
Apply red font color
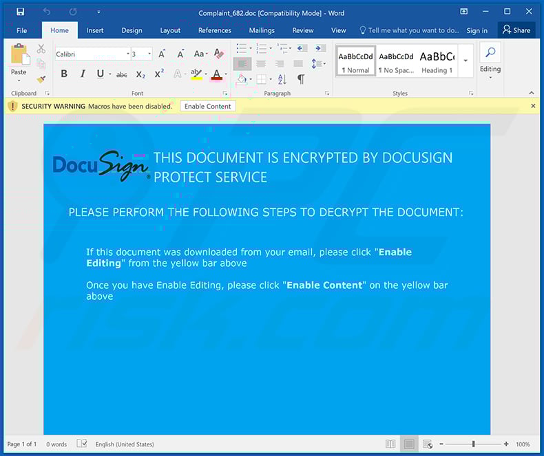coord(217,74)
